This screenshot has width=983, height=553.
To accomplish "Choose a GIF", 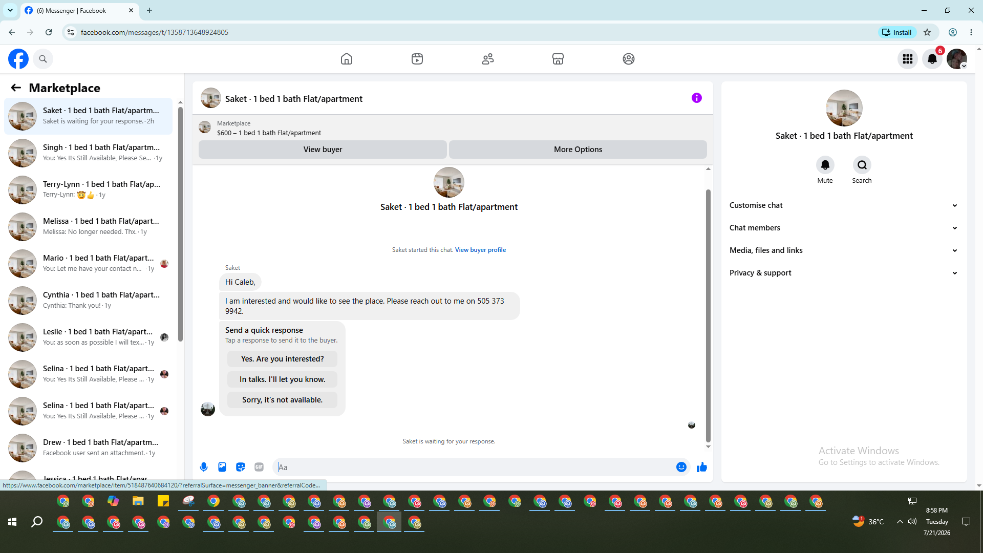I will click(x=259, y=467).
